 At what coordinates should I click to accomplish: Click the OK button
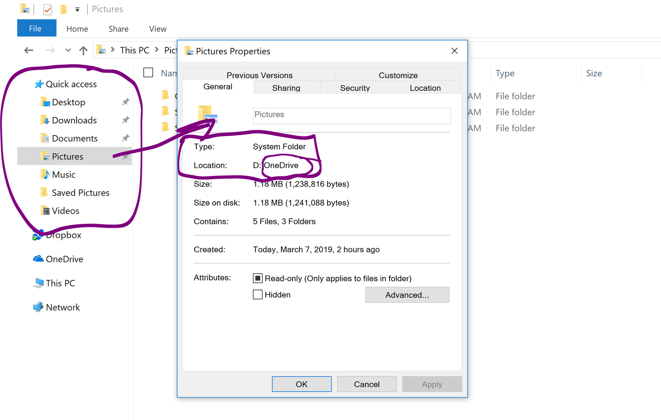click(x=301, y=384)
